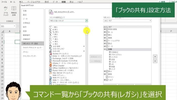Click the OData データ フィード icon
This screenshot has width=177, height=100.
pyautogui.click(x=50, y=63)
